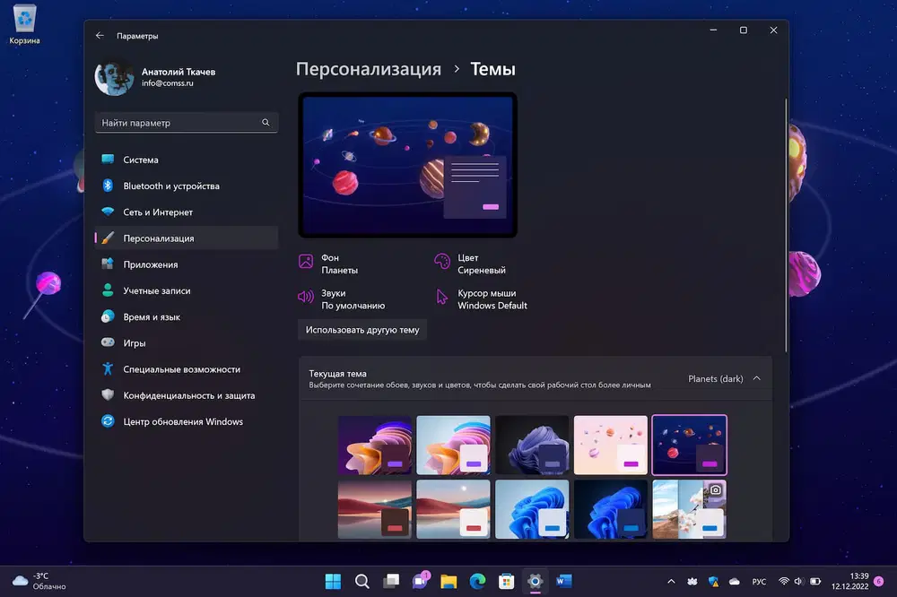This screenshot has width=897, height=597.
Task: Open Центр обновления Windows
Action: (187, 421)
